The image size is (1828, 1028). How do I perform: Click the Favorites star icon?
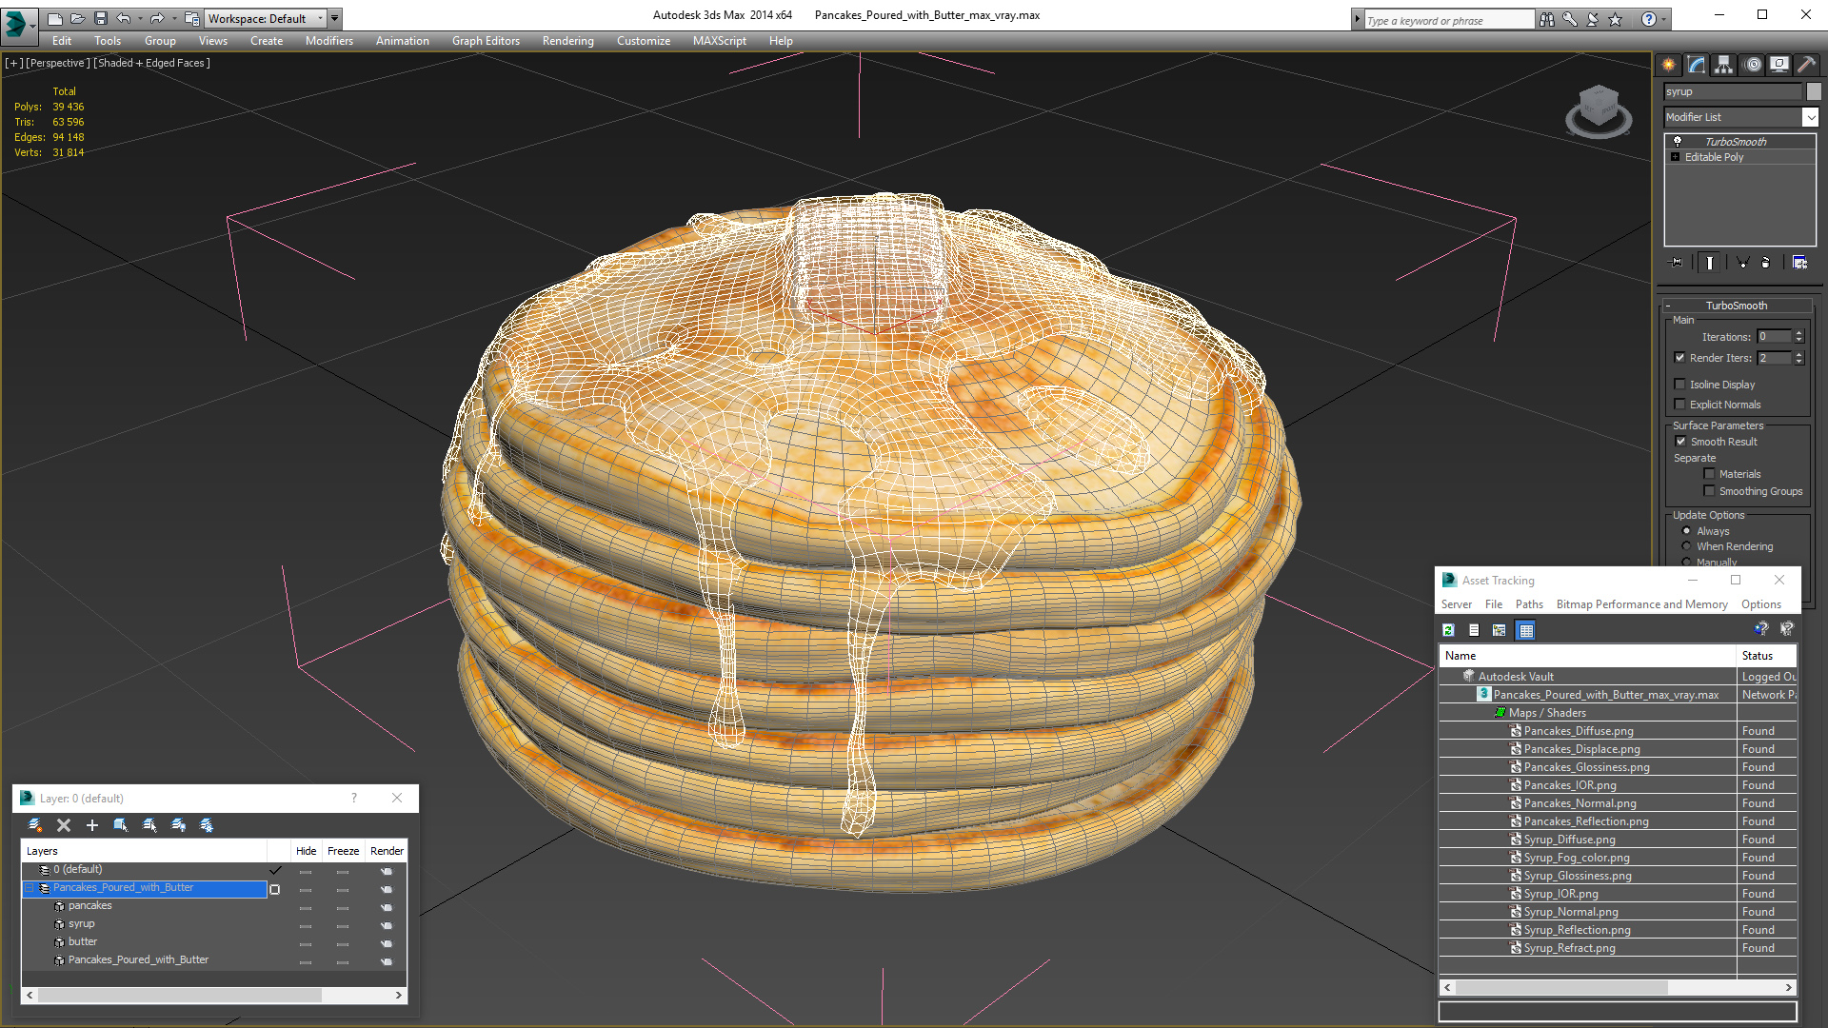(x=1616, y=19)
